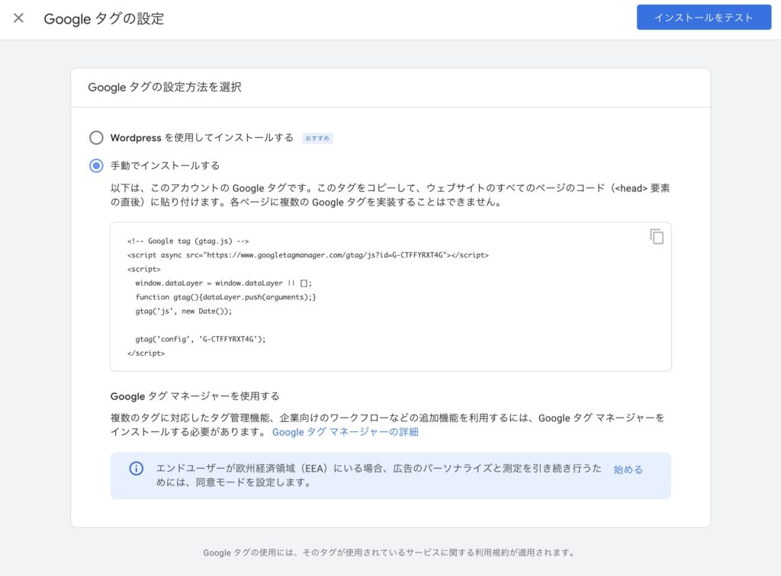The width and height of the screenshot is (781, 576).
Task: Click the おすすめ badge next to Wordpress
Action: coord(317,138)
